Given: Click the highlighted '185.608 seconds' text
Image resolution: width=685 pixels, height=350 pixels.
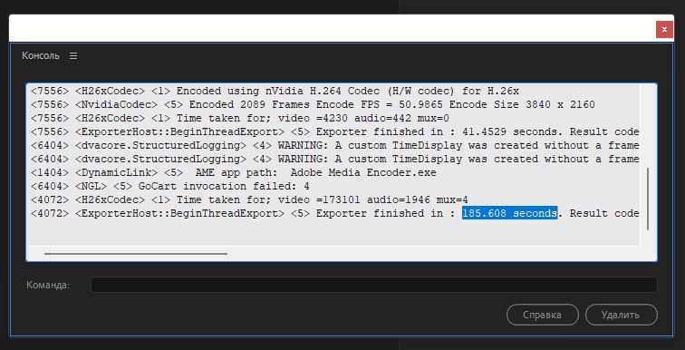Looking at the screenshot, I should tap(509, 213).
